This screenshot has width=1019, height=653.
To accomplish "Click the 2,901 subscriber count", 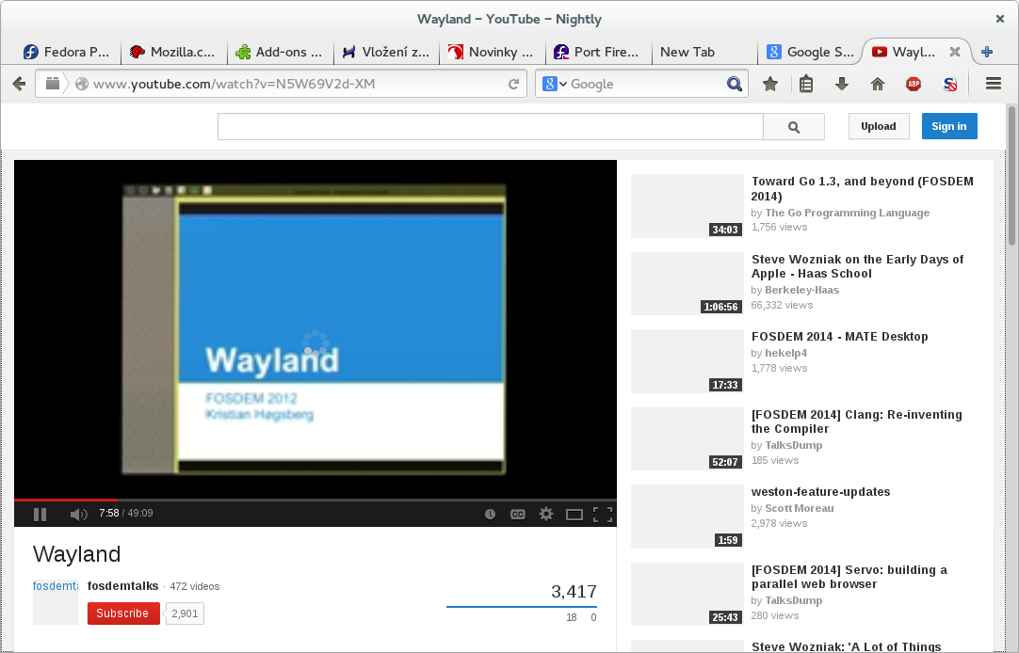I will [186, 613].
